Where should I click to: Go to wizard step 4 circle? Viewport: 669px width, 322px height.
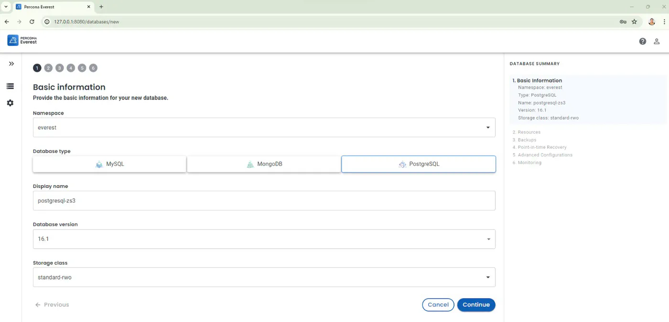(x=71, y=68)
